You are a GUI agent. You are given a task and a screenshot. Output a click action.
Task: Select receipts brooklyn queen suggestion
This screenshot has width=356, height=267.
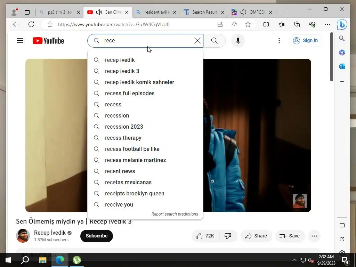pos(145,193)
